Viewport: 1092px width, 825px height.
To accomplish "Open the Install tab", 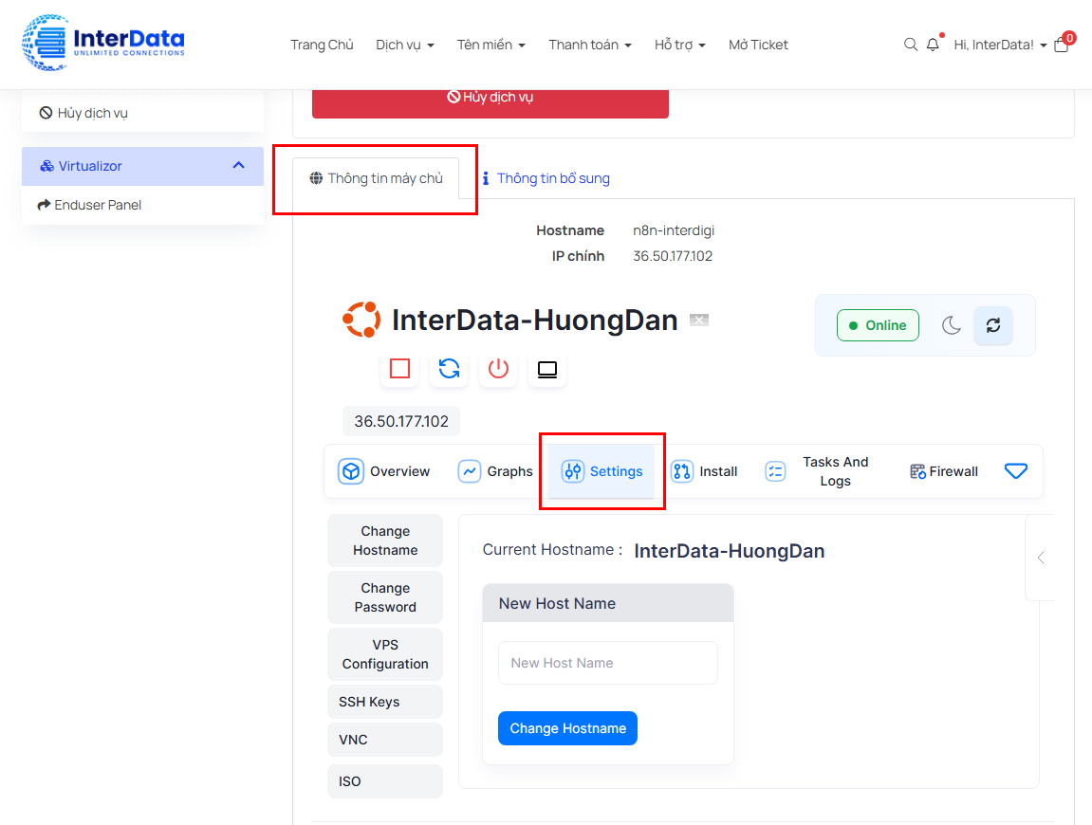I will coord(704,471).
